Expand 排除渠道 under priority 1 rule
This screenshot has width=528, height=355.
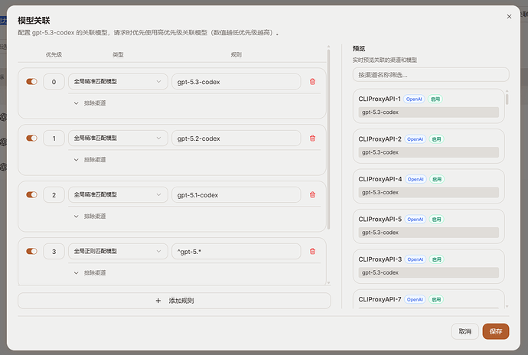pyautogui.click(x=90, y=160)
